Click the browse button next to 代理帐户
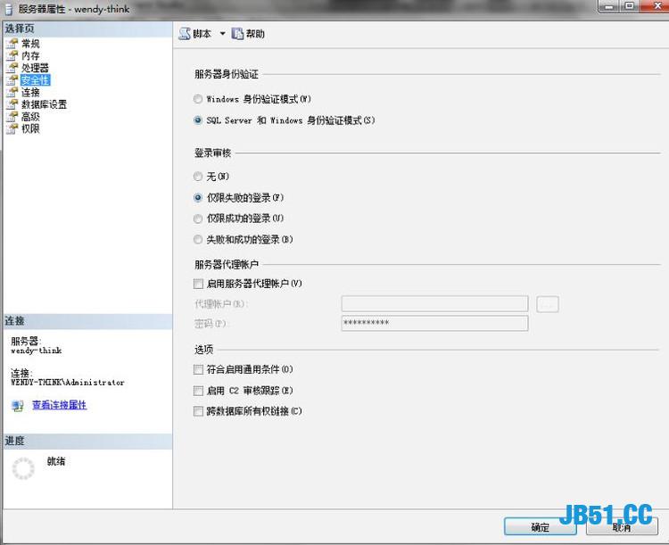 548,304
